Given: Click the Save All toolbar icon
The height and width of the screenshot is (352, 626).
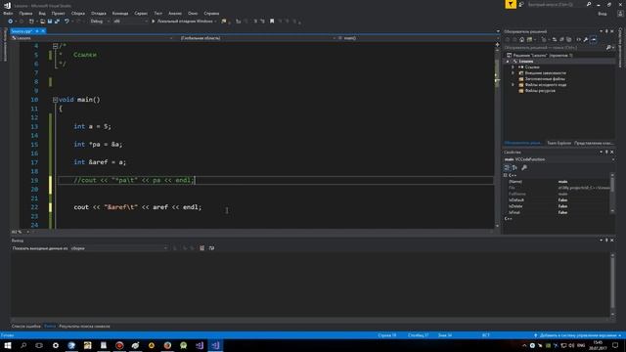Looking at the screenshot, I should pos(57,22).
